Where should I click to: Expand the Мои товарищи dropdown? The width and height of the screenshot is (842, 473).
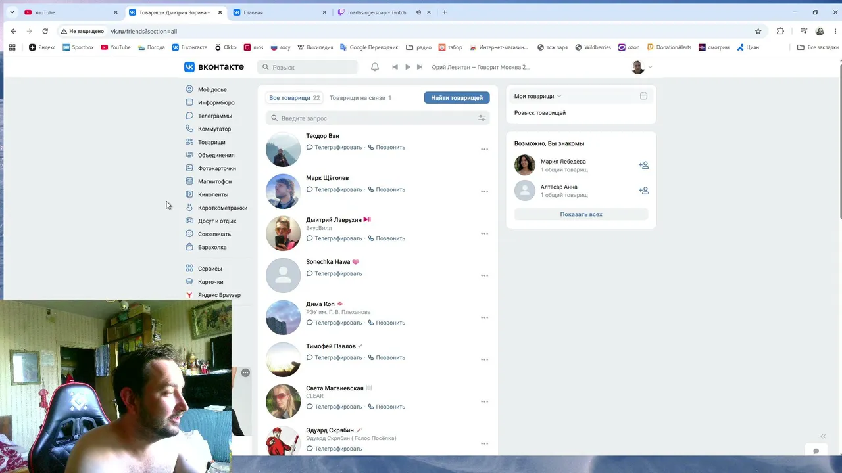(x=537, y=96)
